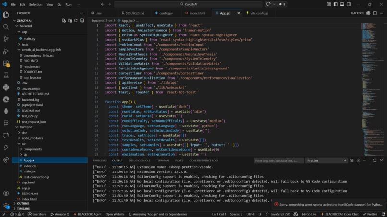387x217 pixels.
Task: Open main.py under app folder
Action: 29,39
